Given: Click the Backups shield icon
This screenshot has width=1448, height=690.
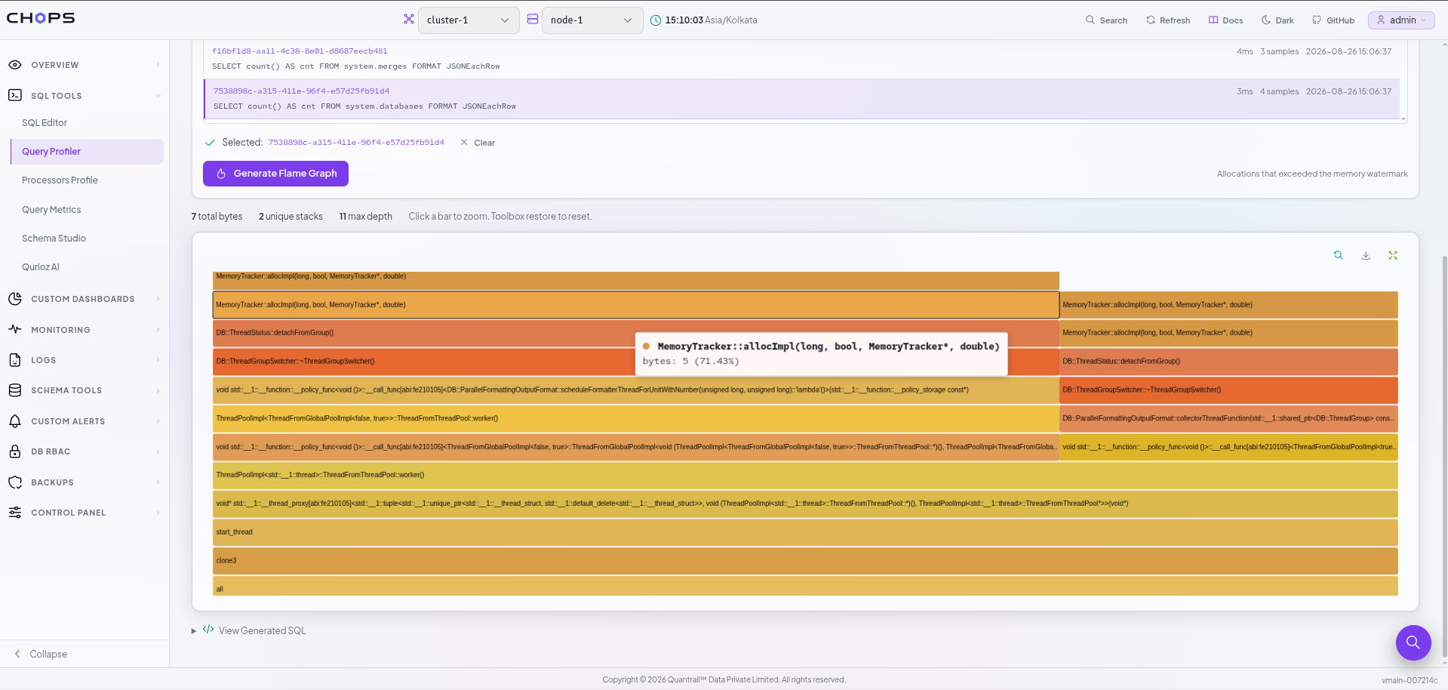Looking at the screenshot, I should pos(15,482).
